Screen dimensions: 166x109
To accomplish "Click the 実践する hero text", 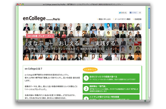I will (x=105, y=43).
